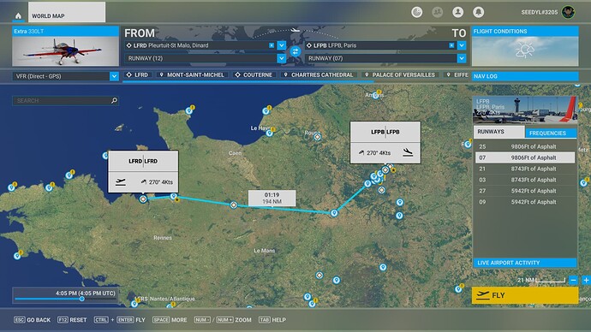Clear the LFRD departure airport
This screenshot has height=332, width=591.
[x=272, y=45]
